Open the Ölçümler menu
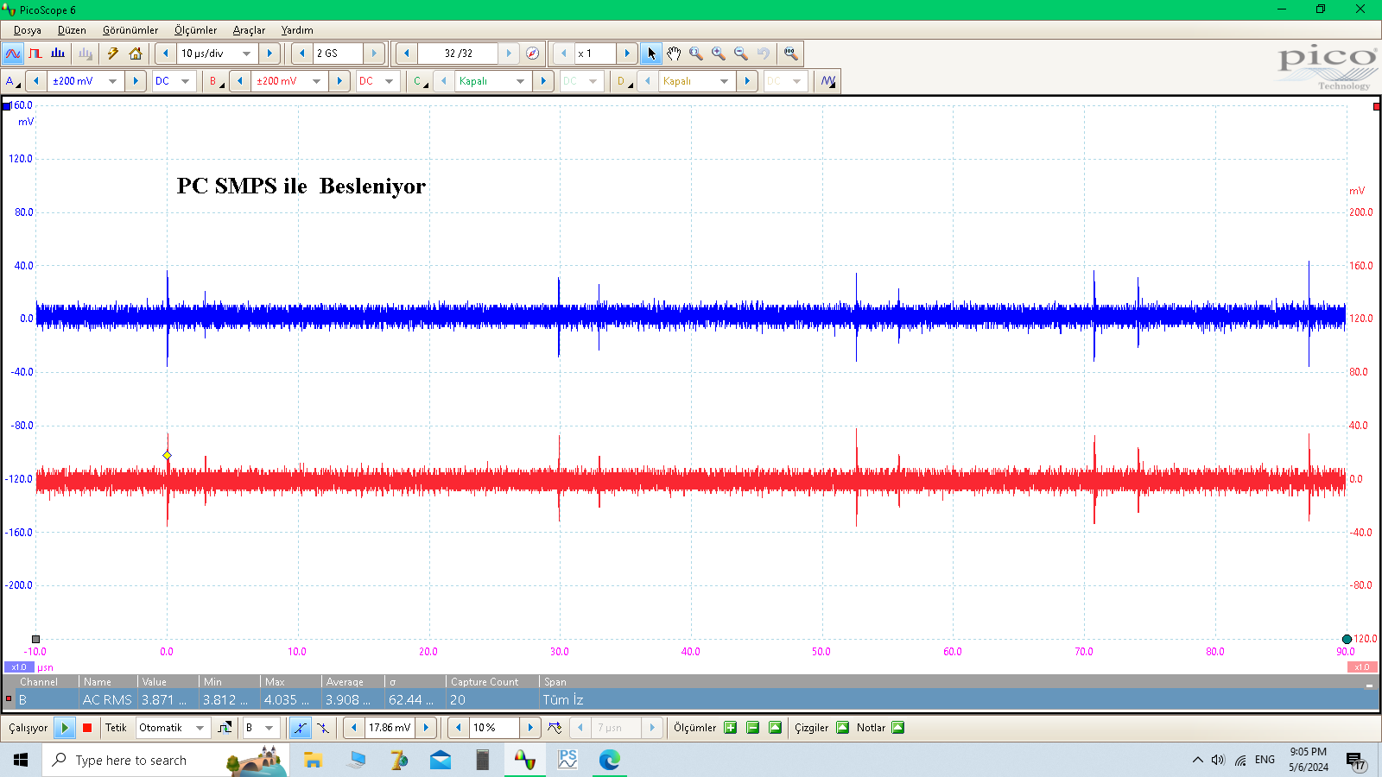This screenshot has width=1382, height=777. pyautogui.click(x=195, y=30)
